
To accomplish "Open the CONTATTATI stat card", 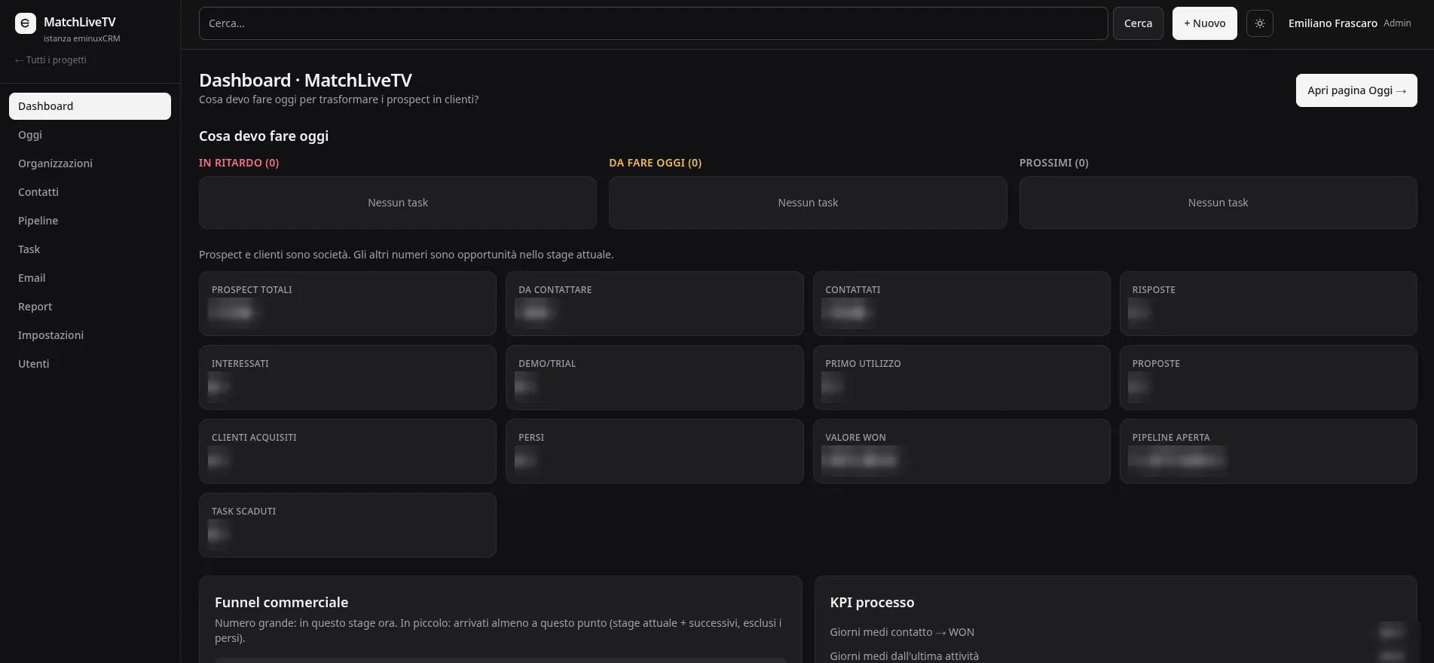I will coord(962,304).
